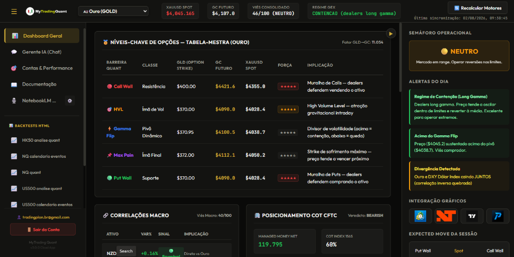The image size is (514, 257).
Task: Click the $372.00 Max Pain strike
Action: (186, 155)
